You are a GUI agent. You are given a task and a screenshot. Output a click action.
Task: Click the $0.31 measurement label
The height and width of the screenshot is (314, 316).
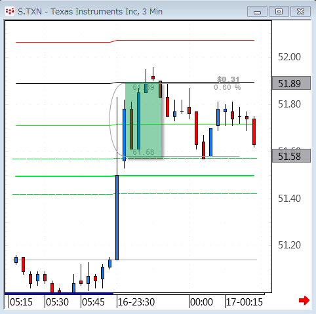pyautogui.click(x=228, y=79)
